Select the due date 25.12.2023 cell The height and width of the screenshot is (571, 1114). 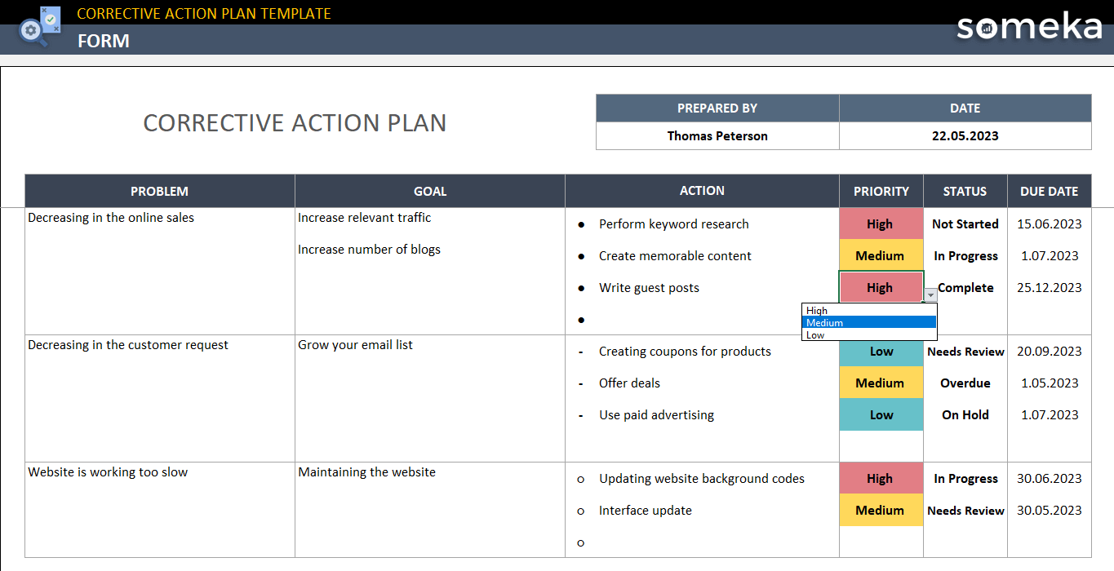1049,287
